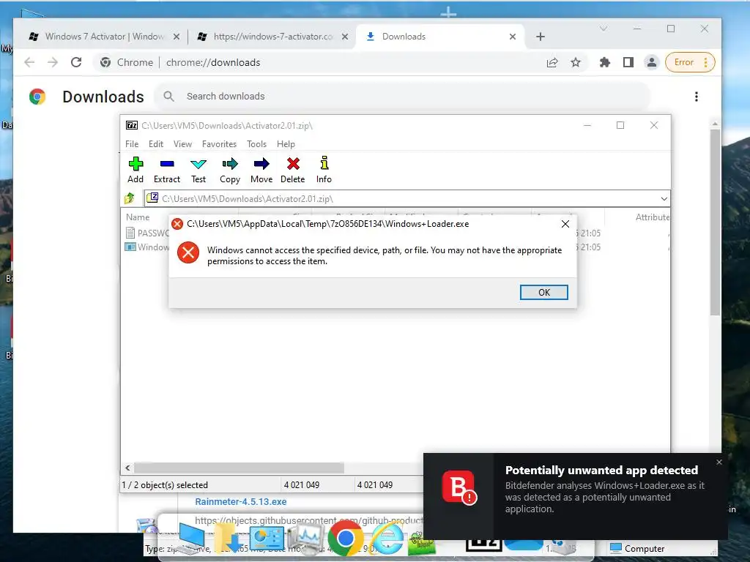Open the View menu in 7-Zip
This screenshot has width=750, height=562.
click(x=182, y=144)
